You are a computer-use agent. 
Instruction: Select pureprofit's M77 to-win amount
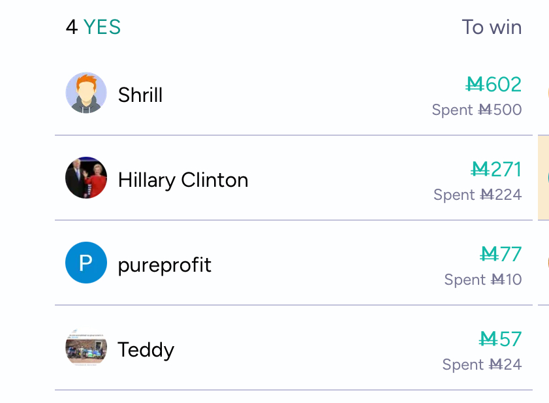[501, 254]
